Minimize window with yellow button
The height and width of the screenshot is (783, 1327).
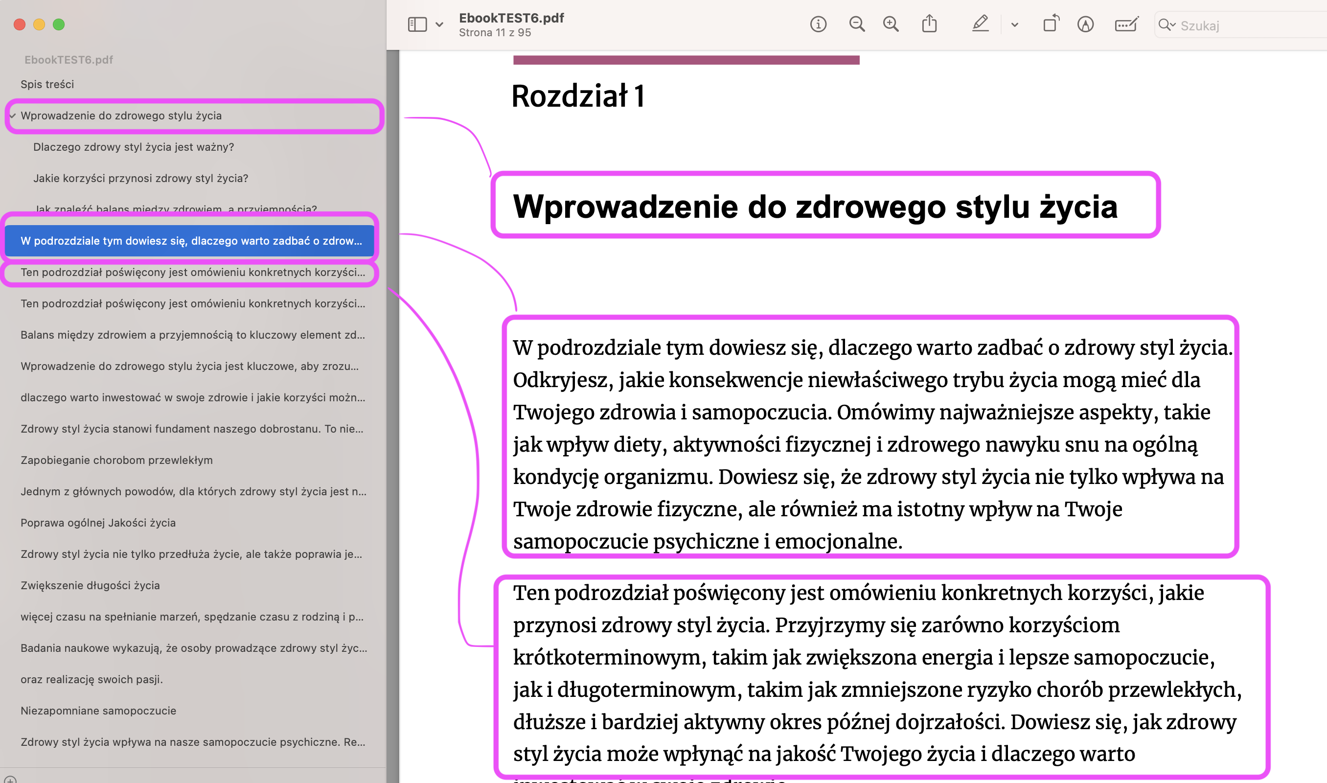(39, 24)
